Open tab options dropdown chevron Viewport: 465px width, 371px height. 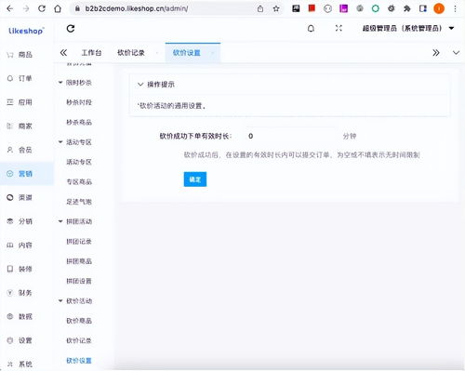[456, 53]
